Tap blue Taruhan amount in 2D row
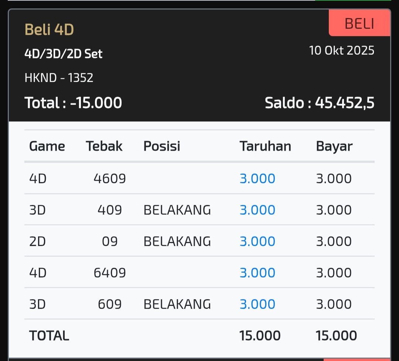 coord(258,242)
